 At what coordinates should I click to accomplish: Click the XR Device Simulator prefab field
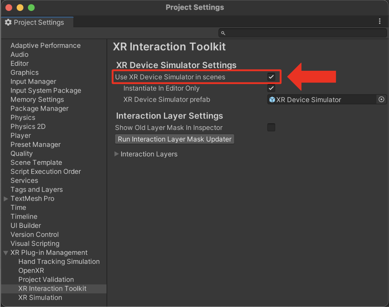pyautogui.click(x=327, y=100)
